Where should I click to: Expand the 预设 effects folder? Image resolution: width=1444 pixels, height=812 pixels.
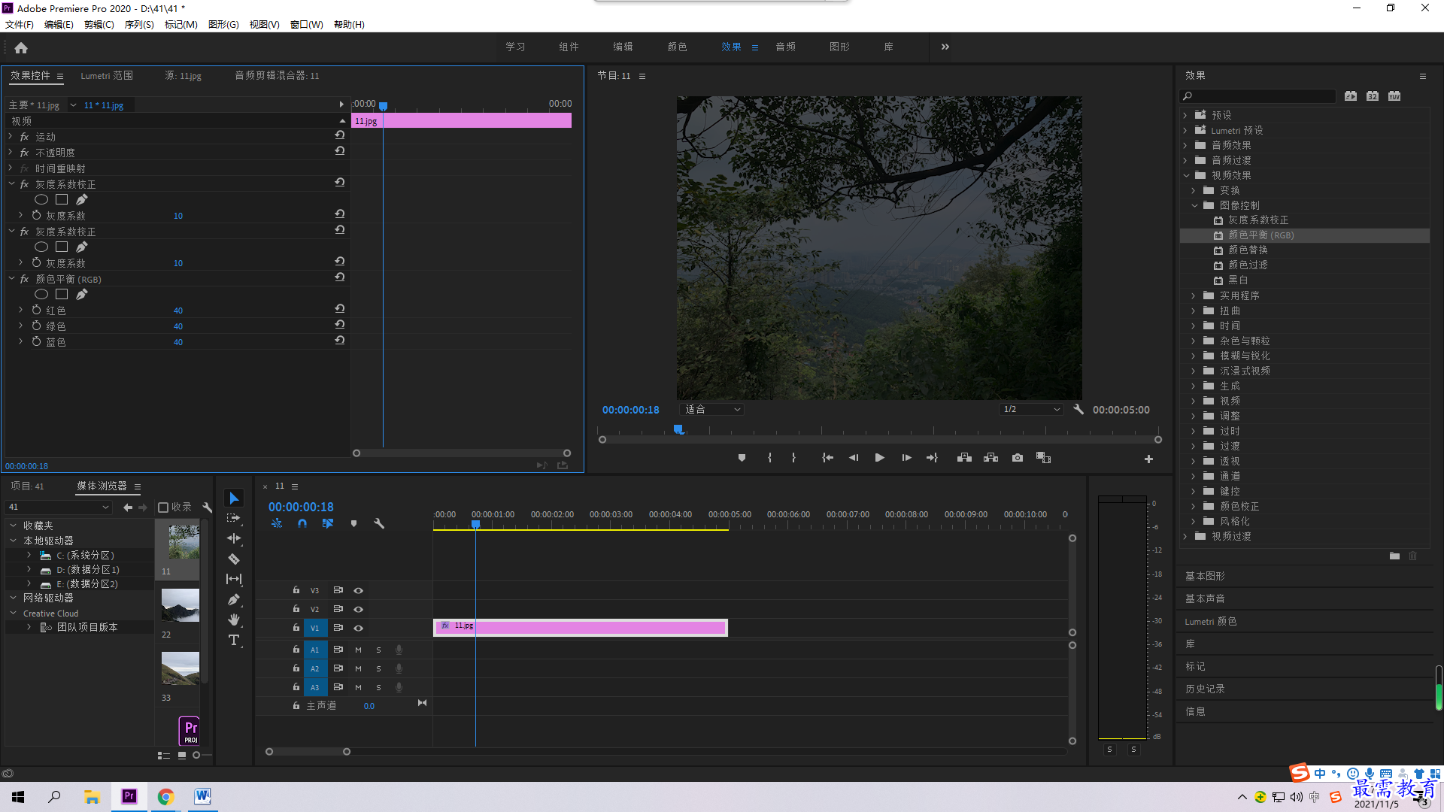pos(1185,115)
